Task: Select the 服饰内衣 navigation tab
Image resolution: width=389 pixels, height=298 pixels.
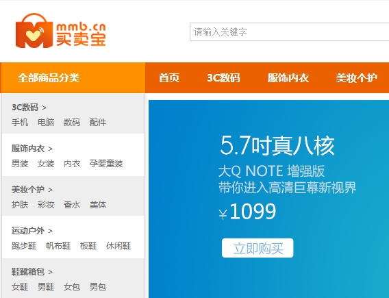Action: [x=288, y=78]
